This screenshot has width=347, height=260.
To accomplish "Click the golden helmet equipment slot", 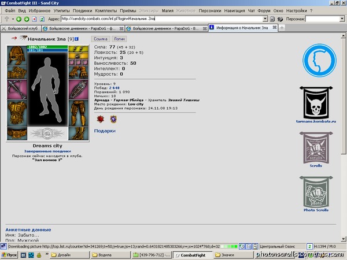I will point(17,55).
